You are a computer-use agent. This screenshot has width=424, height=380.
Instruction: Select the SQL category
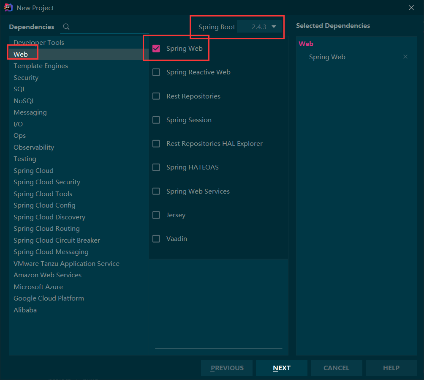pos(79,89)
